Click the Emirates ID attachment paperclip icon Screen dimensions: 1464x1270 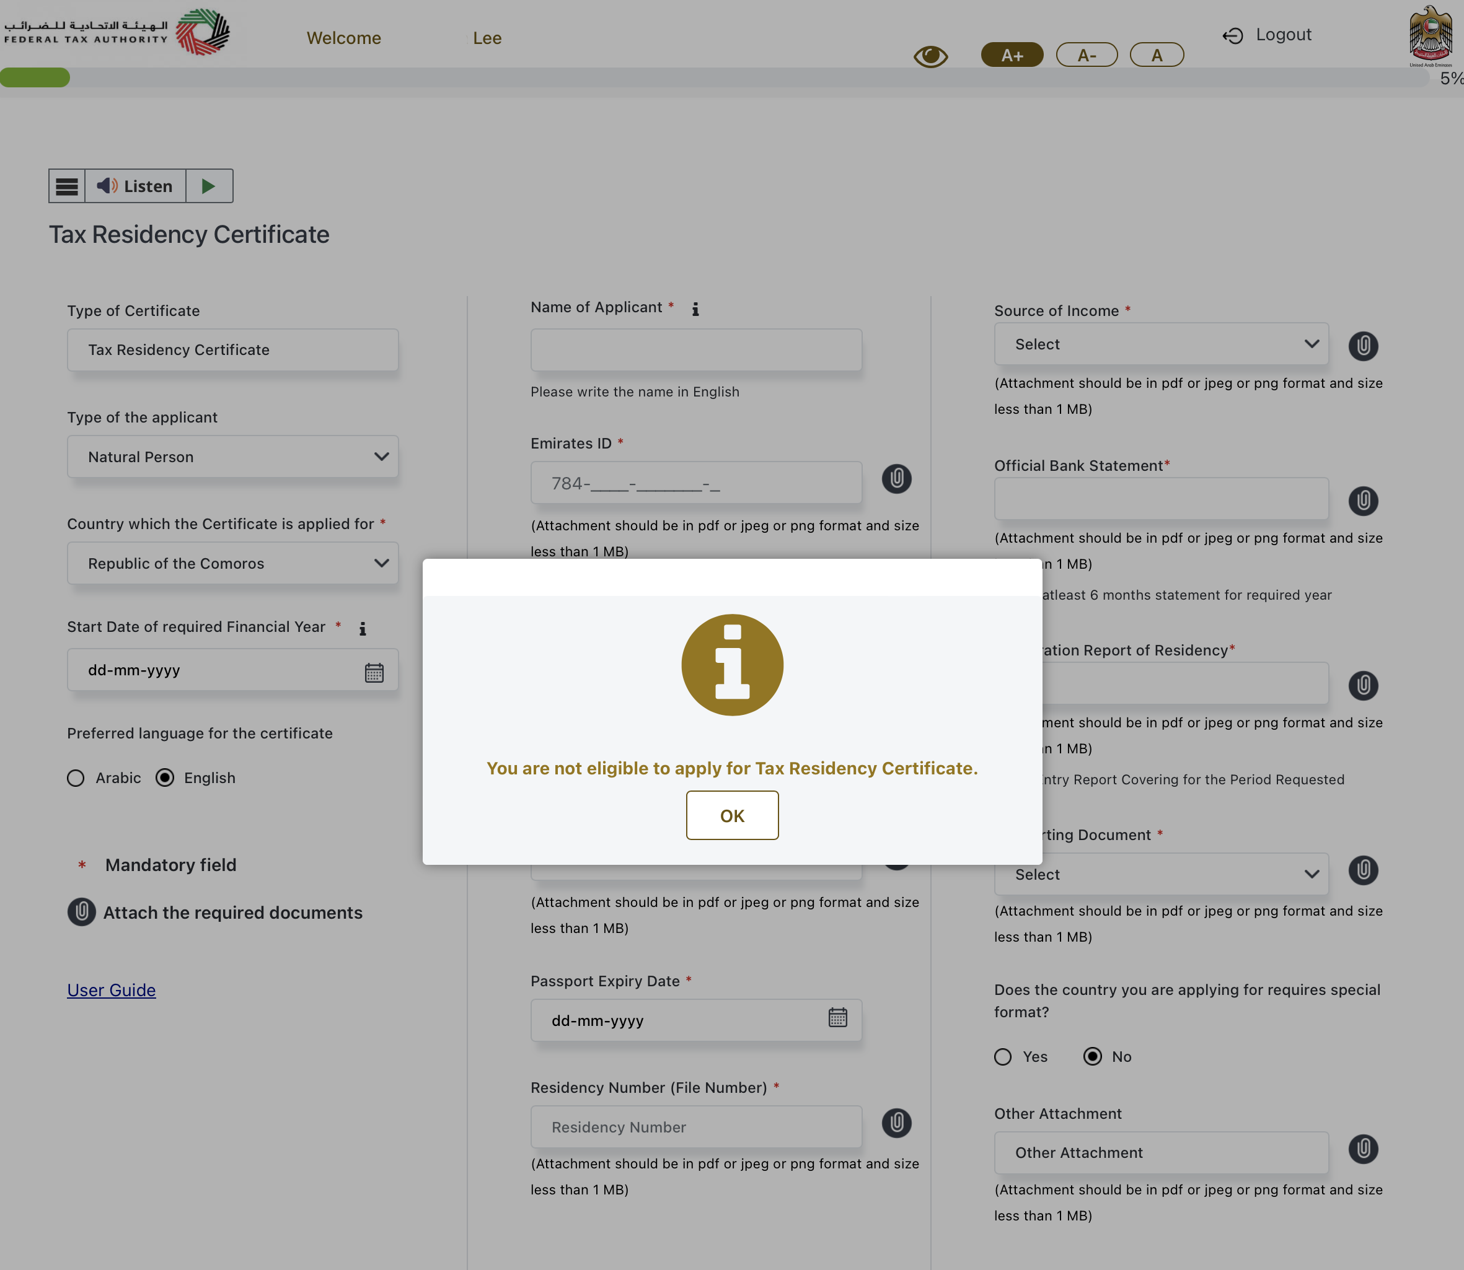[x=896, y=479]
